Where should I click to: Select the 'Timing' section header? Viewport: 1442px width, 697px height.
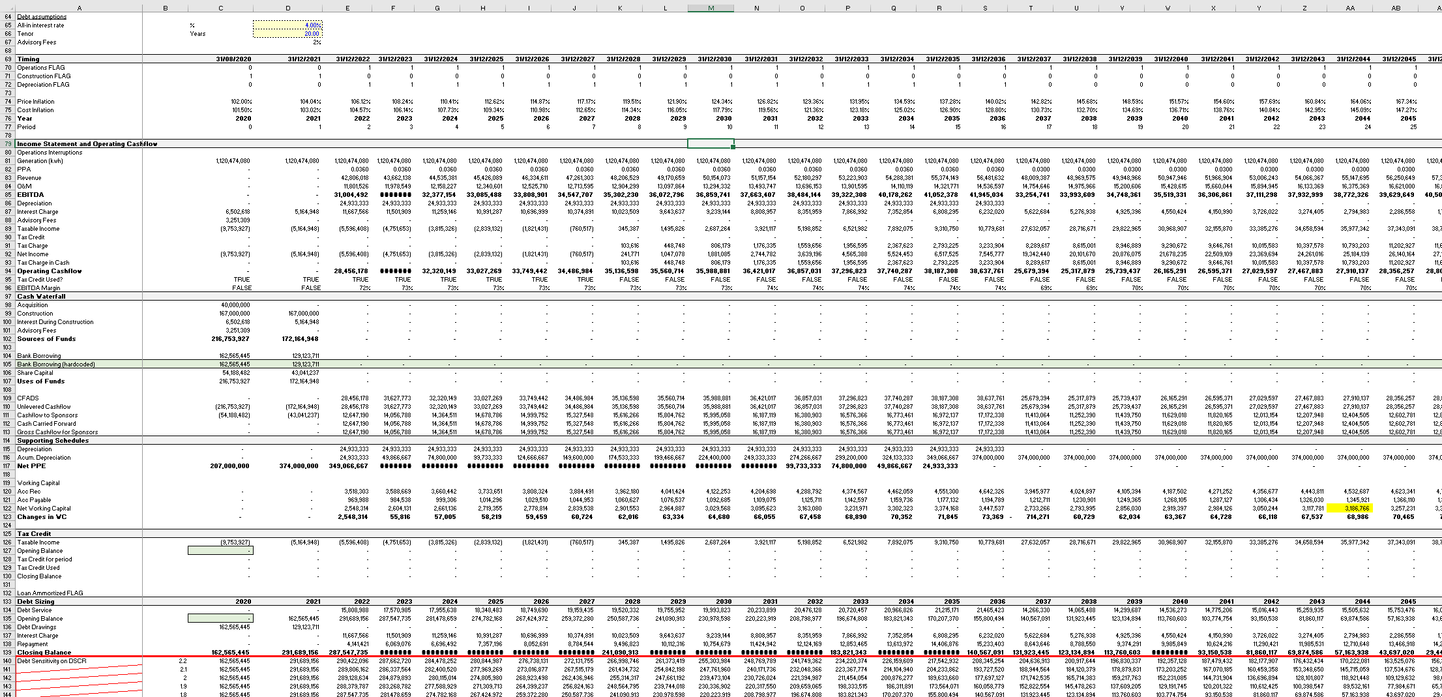tap(28, 59)
